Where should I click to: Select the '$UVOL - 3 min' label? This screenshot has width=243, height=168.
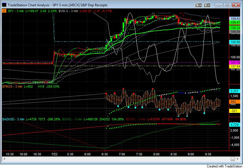72,119
